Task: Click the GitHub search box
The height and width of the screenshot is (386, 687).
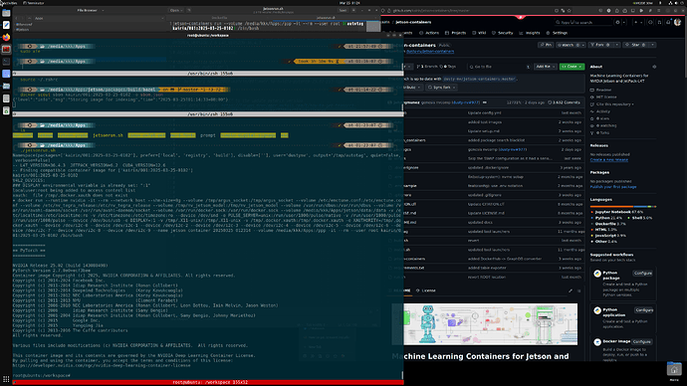Action: point(583,22)
